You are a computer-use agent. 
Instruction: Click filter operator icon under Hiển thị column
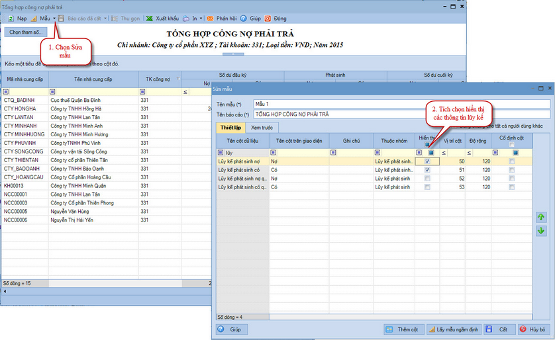tap(419, 153)
